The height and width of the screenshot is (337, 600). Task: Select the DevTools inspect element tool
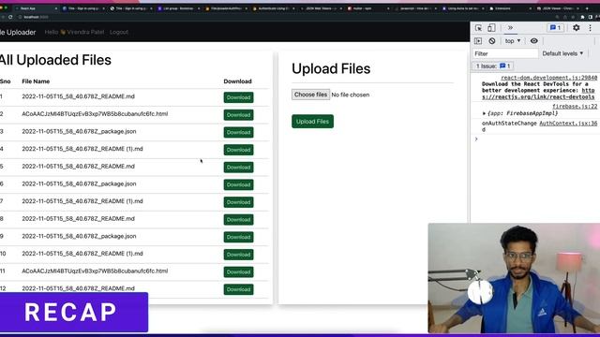tap(478, 28)
